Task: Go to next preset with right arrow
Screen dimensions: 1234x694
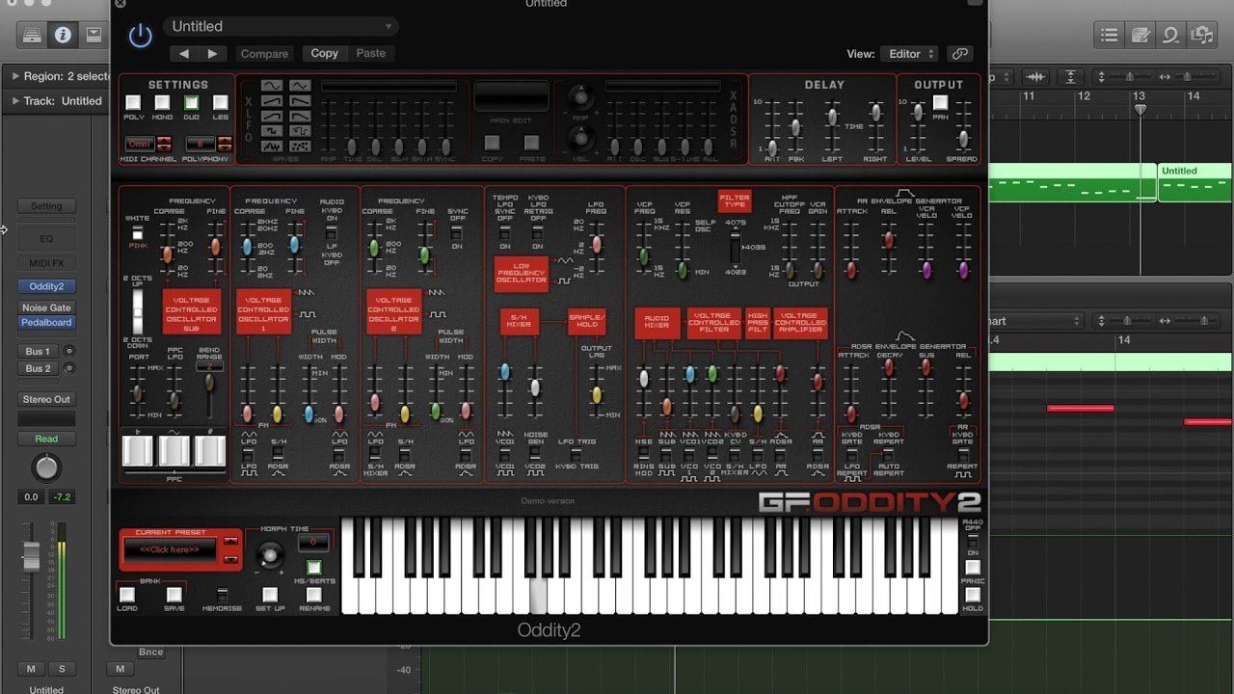Action: pyautogui.click(x=212, y=54)
